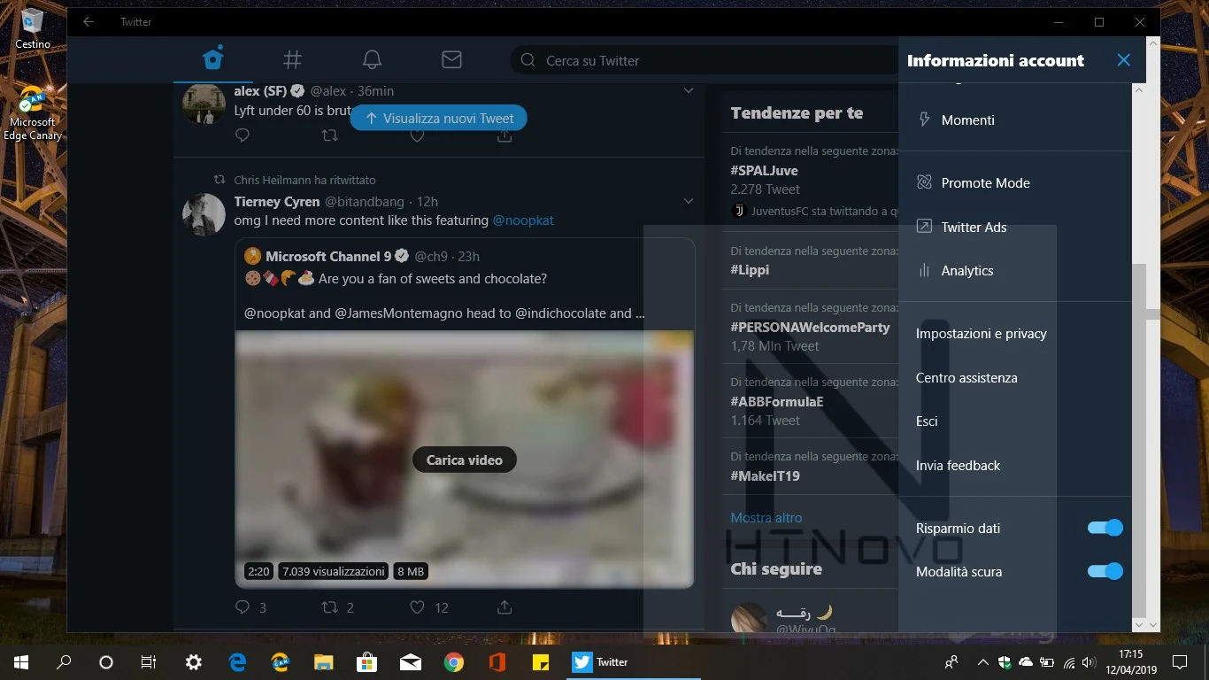Open File Explorer from taskbar
The height and width of the screenshot is (680, 1209).
click(324, 661)
